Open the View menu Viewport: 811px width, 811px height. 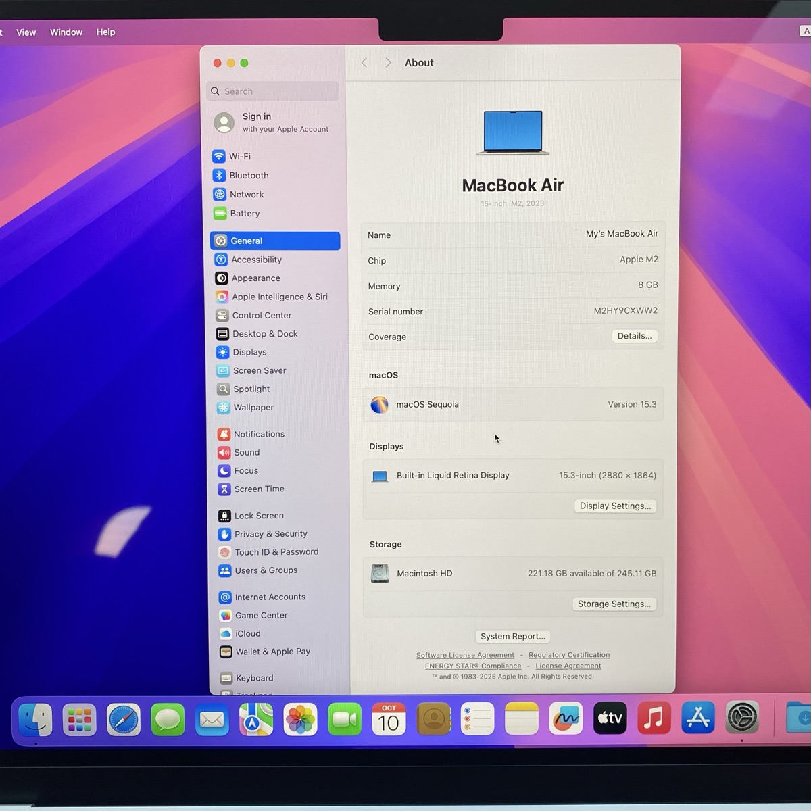(x=26, y=32)
